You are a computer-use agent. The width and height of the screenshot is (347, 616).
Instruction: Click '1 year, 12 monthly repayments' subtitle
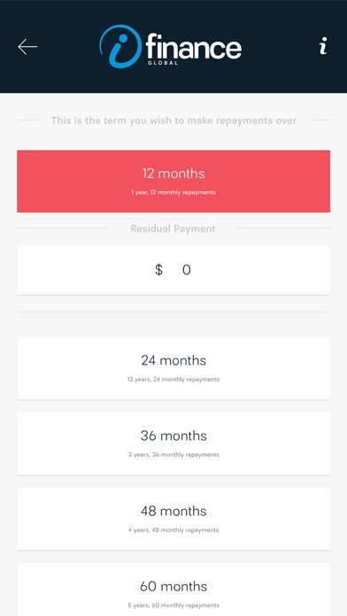[173, 193]
